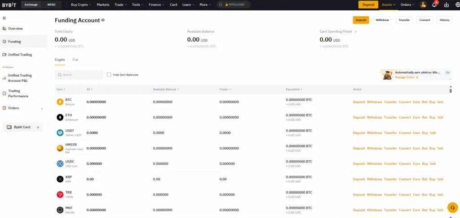460x218 pixels.
Task: Open the top bar Orders dropdown
Action: tap(408, 4)
